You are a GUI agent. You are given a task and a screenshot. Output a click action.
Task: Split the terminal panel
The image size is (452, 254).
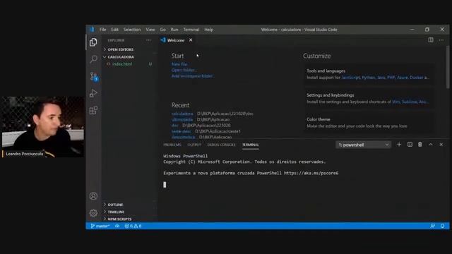tap(410, 145)
